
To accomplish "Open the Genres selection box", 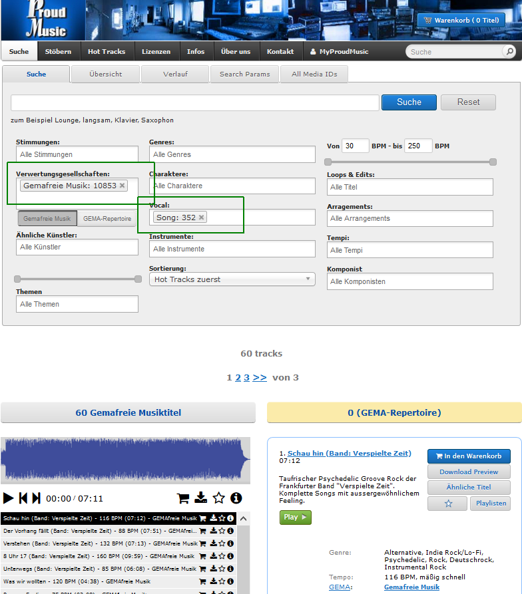I will tap(232, 154).
